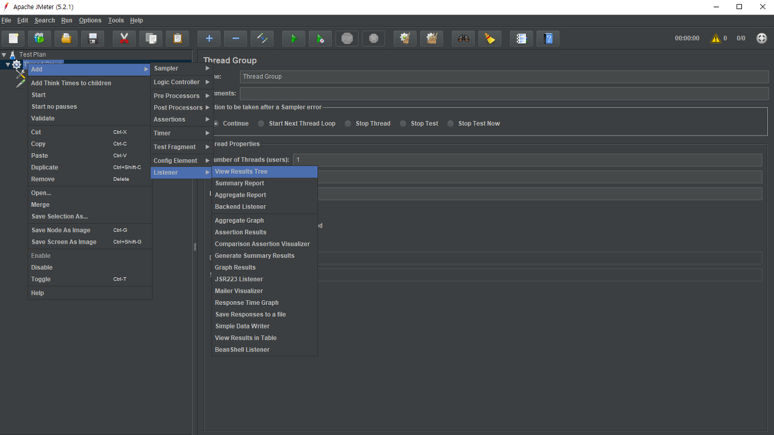The height and width of the screenshot is (435, 774).
Task: Open the Test Fragment submenu
Action: (x=181, y=147)
